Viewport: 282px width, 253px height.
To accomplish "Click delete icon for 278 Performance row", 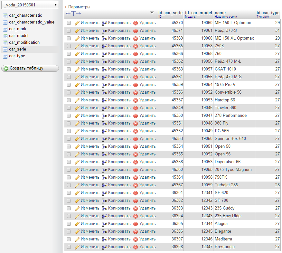I will pos(136,116).
